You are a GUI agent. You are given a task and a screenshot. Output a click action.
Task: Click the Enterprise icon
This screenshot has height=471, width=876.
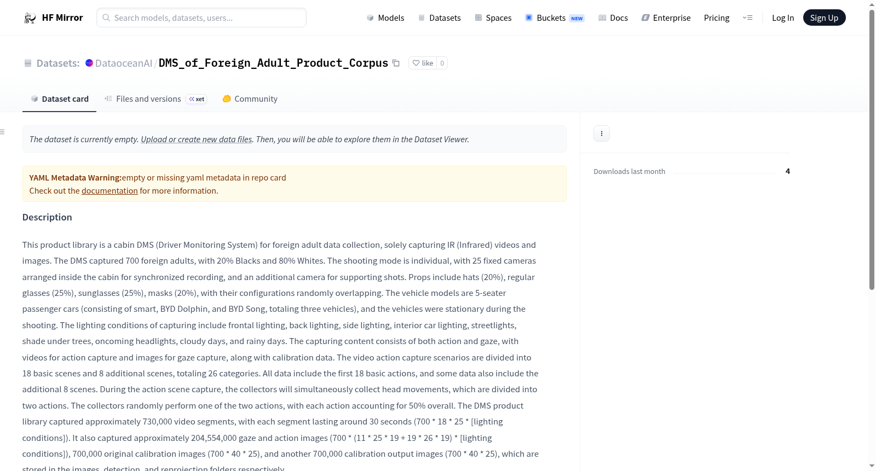pos(646,18)
